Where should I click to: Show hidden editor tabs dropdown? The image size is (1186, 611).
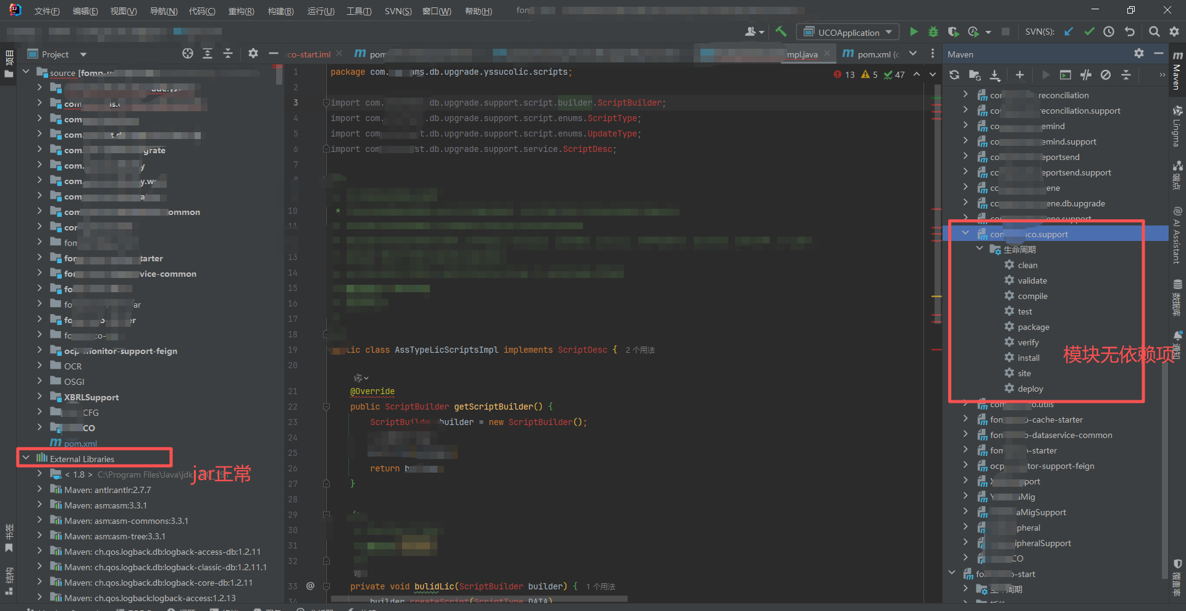pyautogui.click(x=913, y=54)
